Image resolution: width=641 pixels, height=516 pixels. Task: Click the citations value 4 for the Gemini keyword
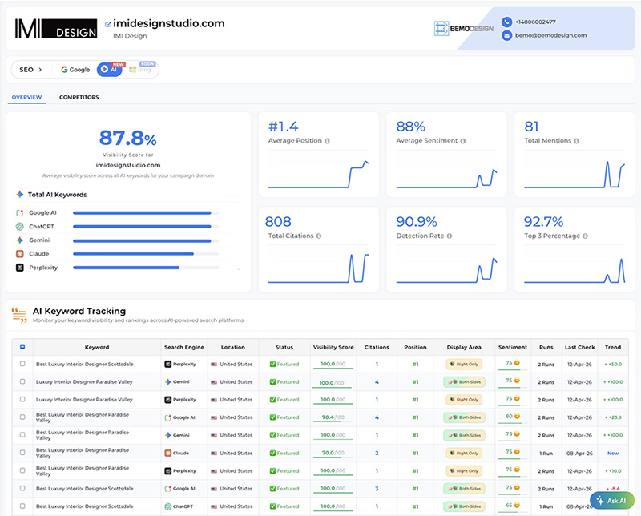(377, 382)
